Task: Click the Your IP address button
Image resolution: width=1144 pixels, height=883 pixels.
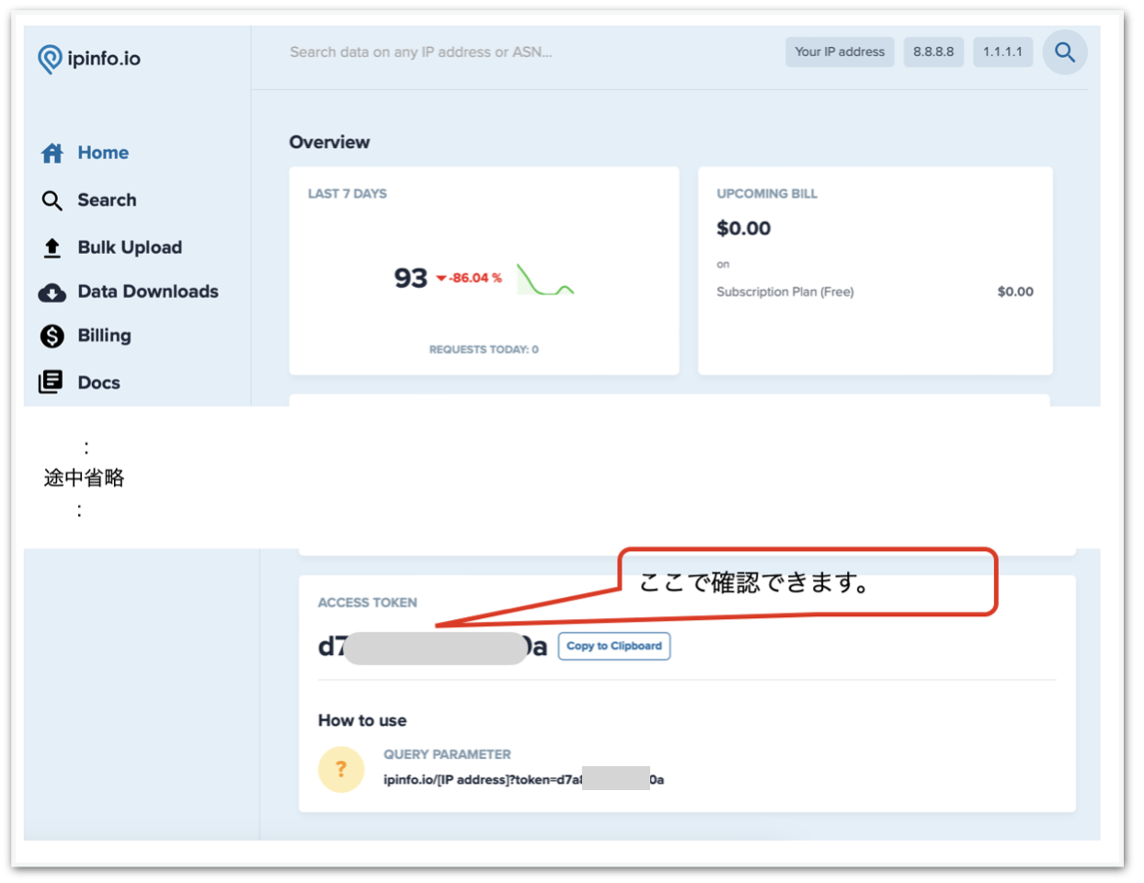Action: point(839,52)
